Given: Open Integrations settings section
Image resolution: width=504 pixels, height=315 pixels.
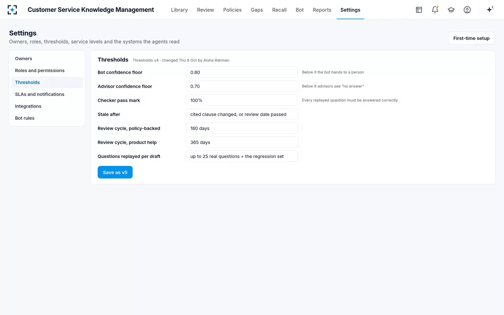Looking at the screenshot, I should pos(47,106).
